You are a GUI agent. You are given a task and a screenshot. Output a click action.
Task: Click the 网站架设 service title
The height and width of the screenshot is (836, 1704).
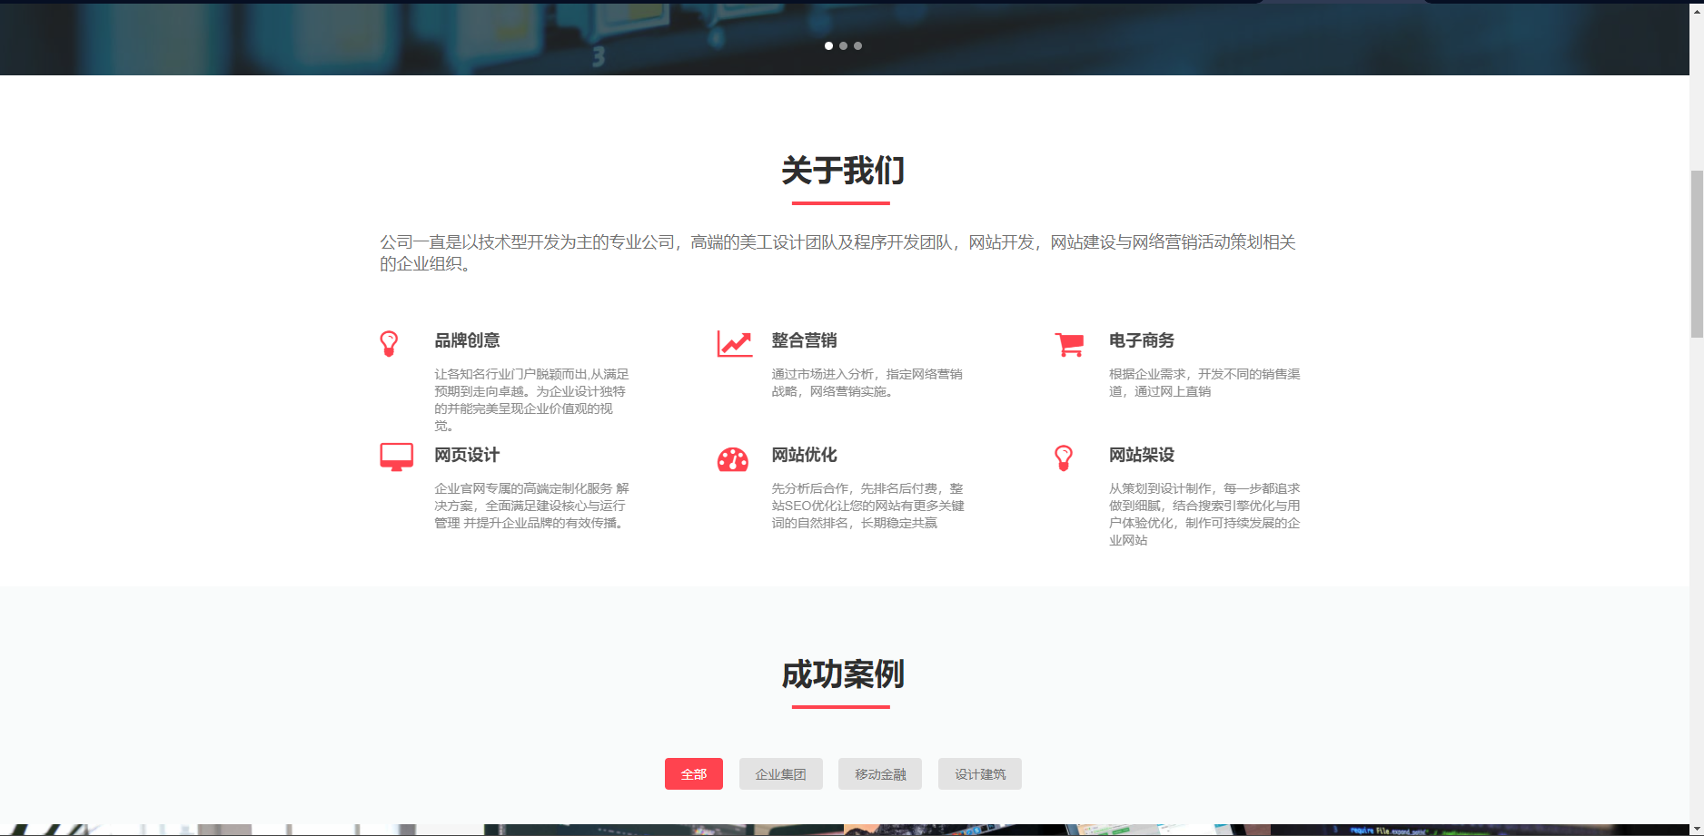click(x=1141, y=455)
